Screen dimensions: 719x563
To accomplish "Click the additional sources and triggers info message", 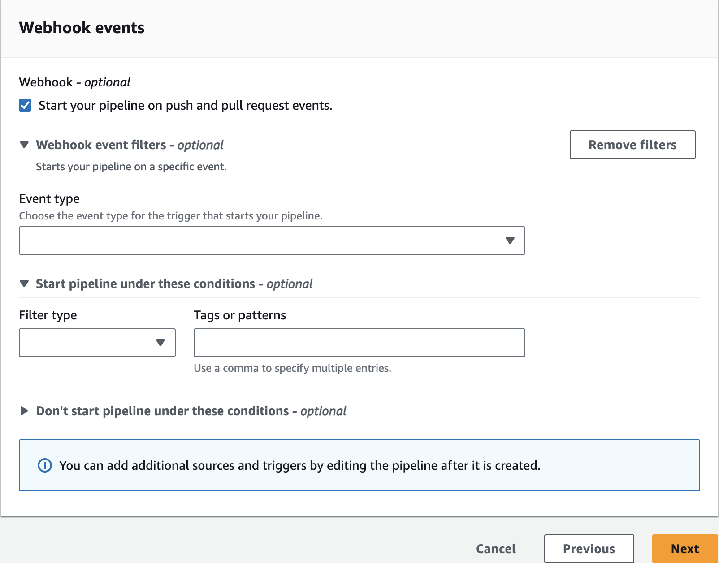I will pos(299,465).
